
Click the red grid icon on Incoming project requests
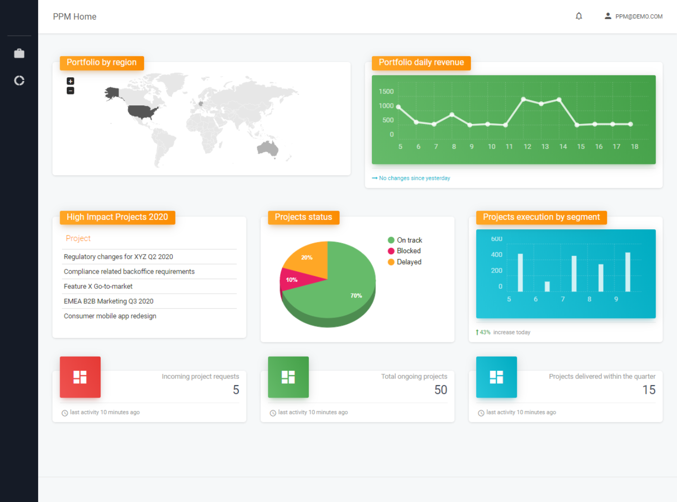80,377
